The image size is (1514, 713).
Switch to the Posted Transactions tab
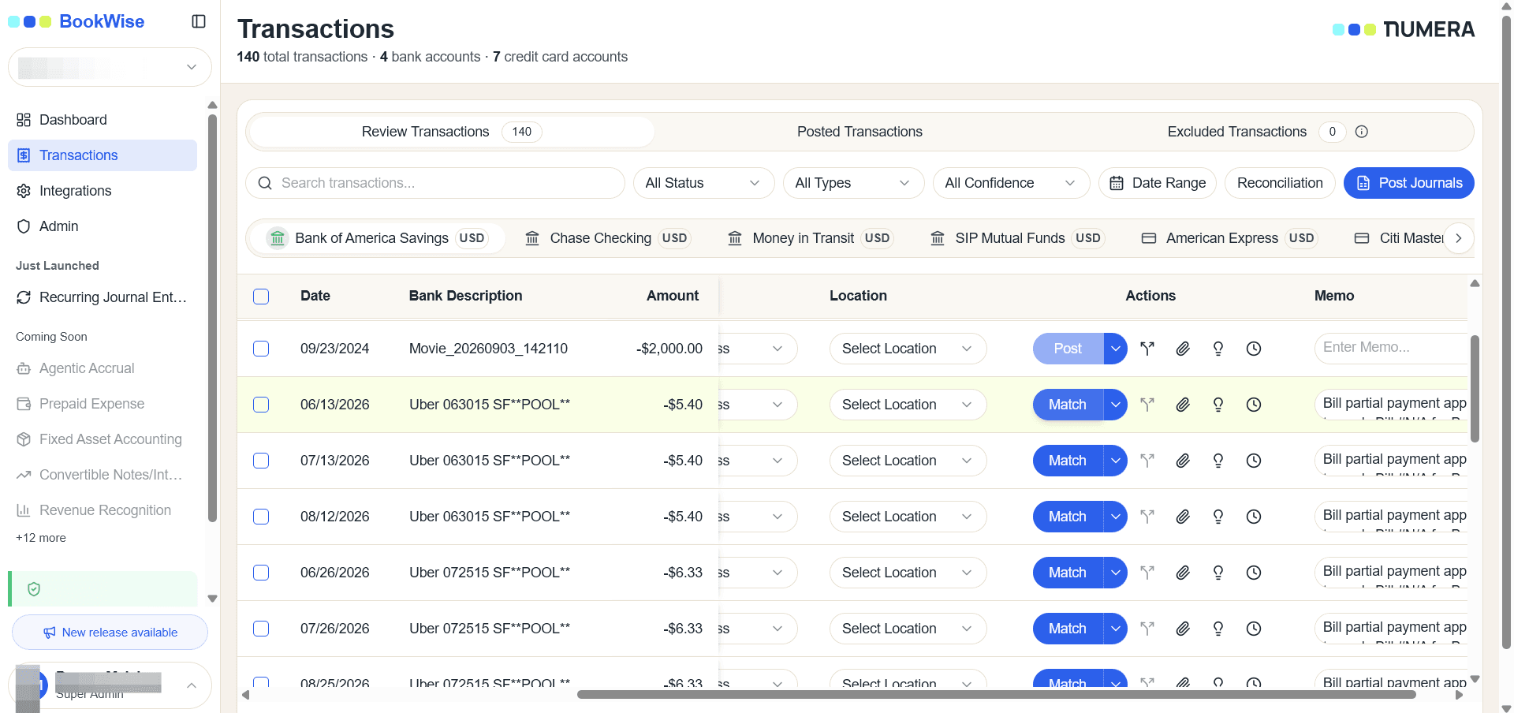(860, 132)
